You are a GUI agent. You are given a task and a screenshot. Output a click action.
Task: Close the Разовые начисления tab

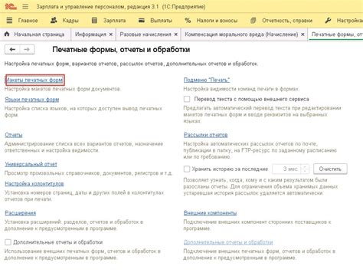point(176,34)
